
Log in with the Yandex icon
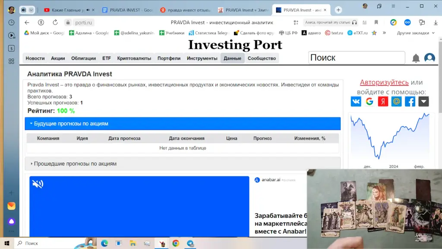[383, 101]
